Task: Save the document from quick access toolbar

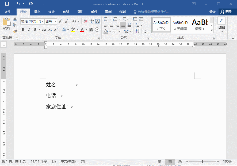Action: 7,4
